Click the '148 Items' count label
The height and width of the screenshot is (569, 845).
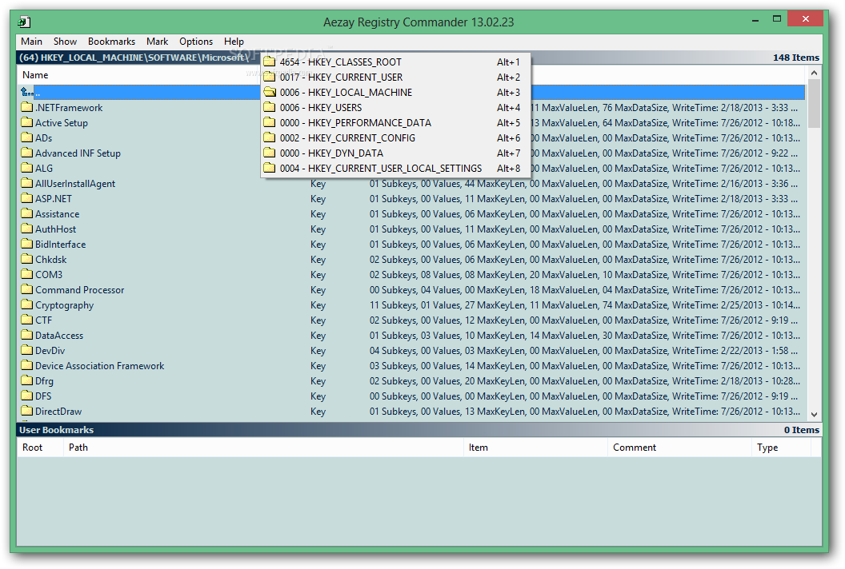(796, 57)
